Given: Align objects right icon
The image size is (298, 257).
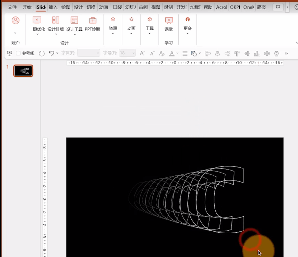Looking at the screenshot, I should [x=227, y=54].
